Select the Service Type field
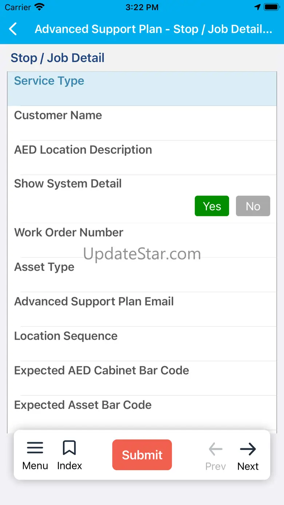This screenshot has width=284, height=505. tap(142, 88)
